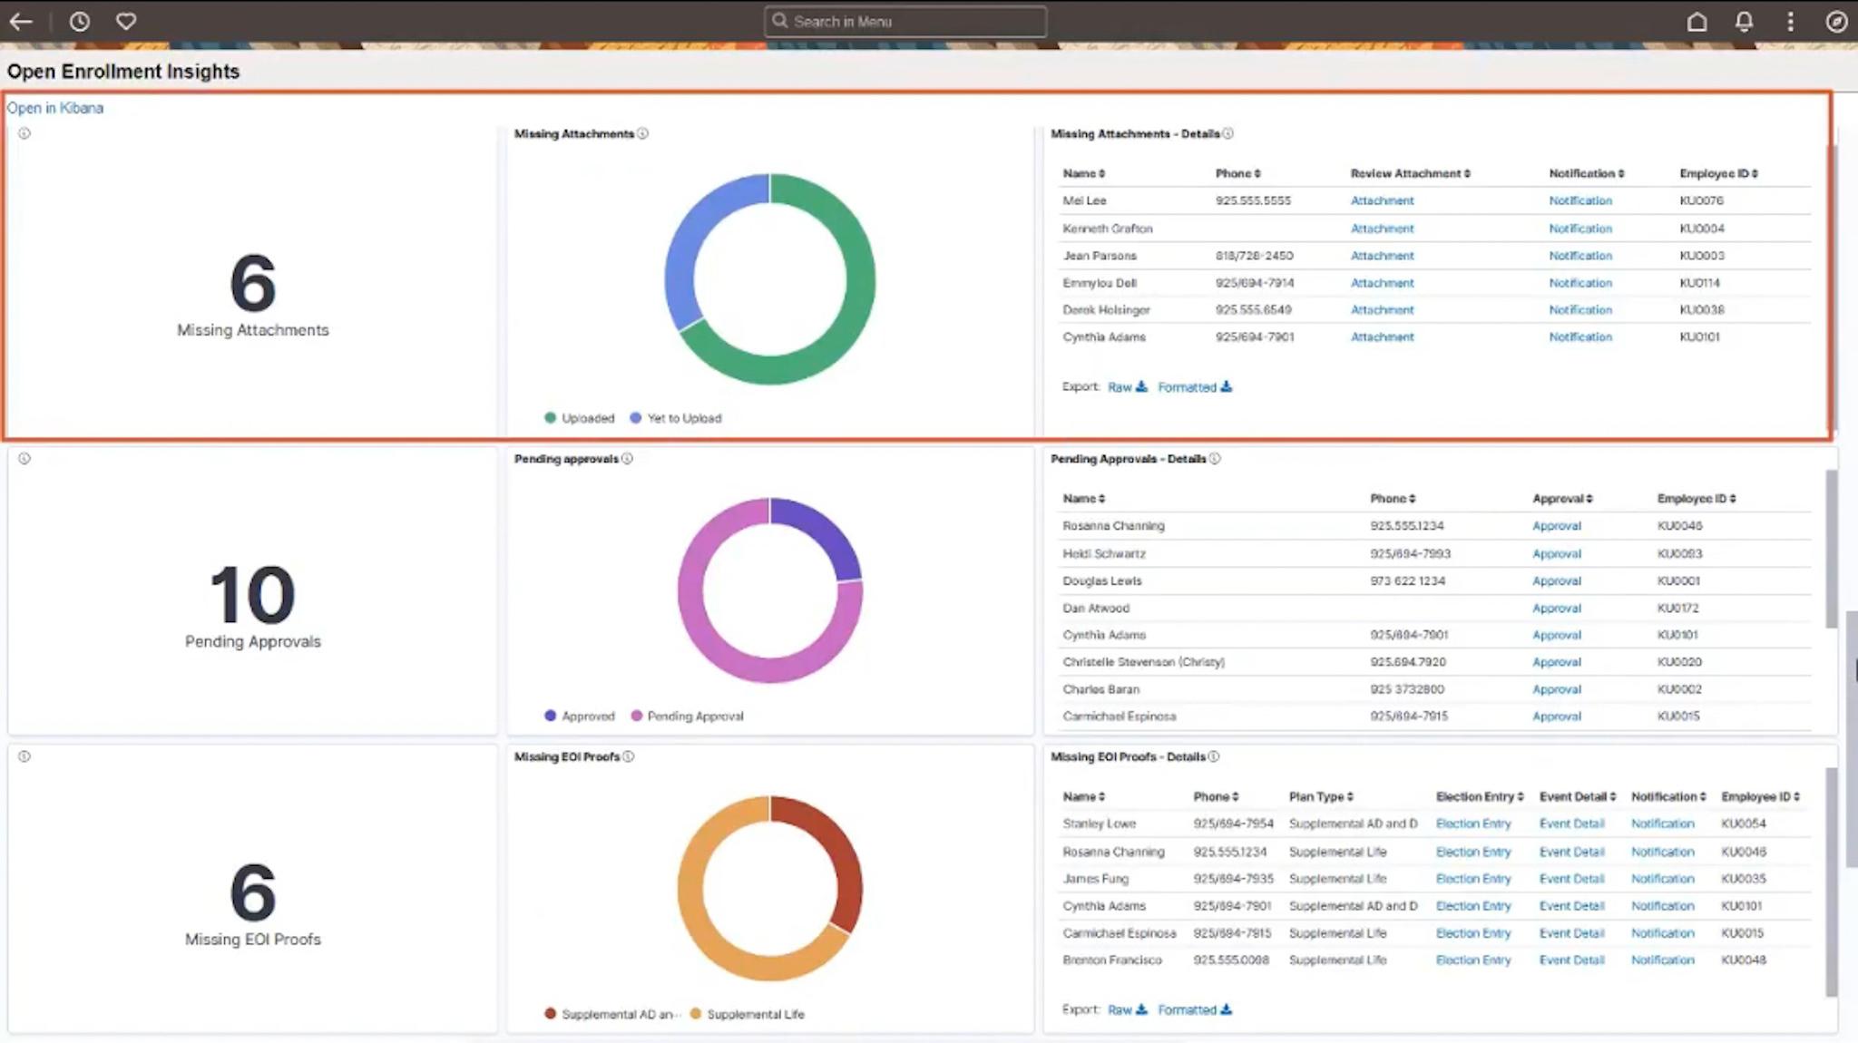This screenshot has height=1043, width=1858.
Task: Click the info icon beside Missing Attachments chart
Action: [x=643, y=133]
